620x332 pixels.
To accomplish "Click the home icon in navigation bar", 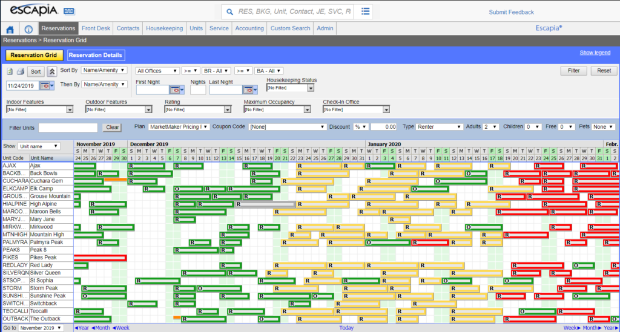I will 10,29.
